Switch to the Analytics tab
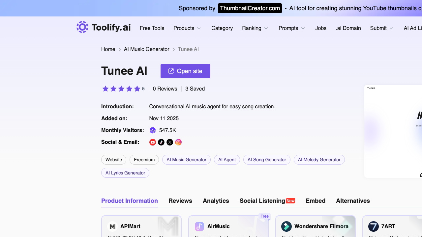This screenshot has height=237, width=422. [216, 201]
